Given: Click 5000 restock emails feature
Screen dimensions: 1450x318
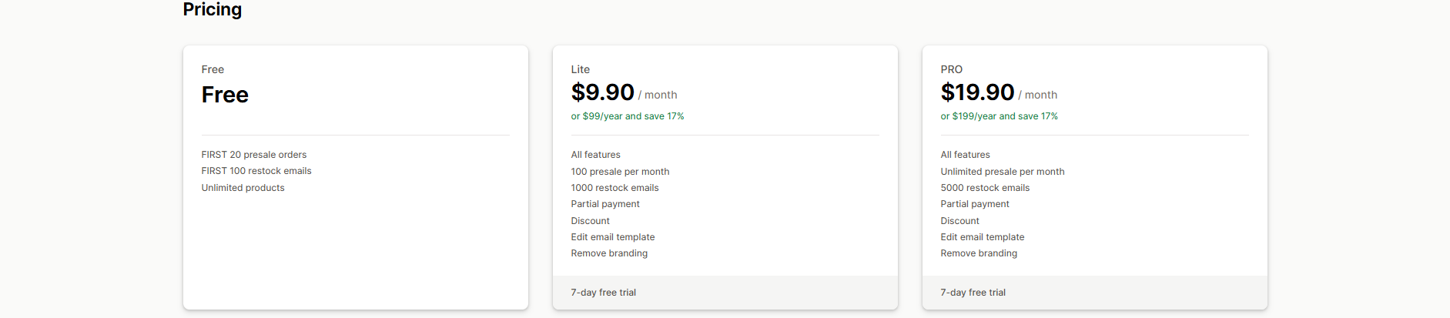Looking at the screenshot, I should point(985,188).
